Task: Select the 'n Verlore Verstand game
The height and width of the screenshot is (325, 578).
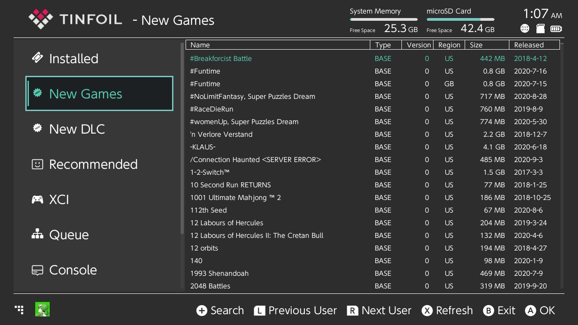Action: tap(373, 134)
